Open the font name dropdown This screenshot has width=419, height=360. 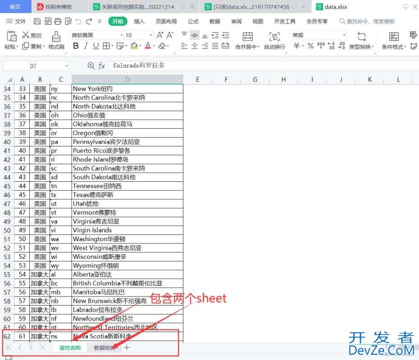pyautogui.click(x=121, y=35)
